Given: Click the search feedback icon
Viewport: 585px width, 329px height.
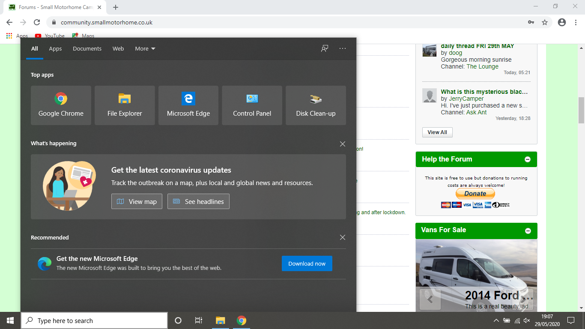Looking at the screenshot, I should 325,48.
